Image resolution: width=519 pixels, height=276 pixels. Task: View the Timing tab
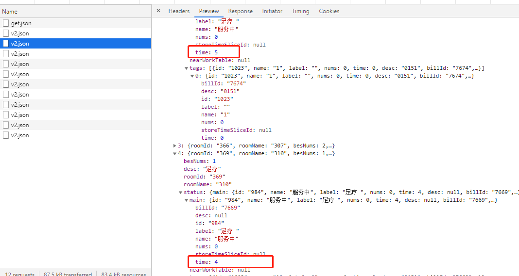coord(300,11)
